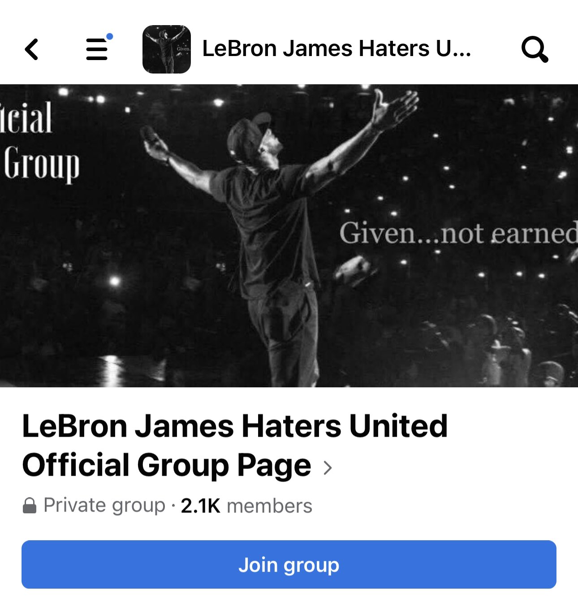The image size is (578, 616).
Task: Select the Private group label
Action: point(104,506)
